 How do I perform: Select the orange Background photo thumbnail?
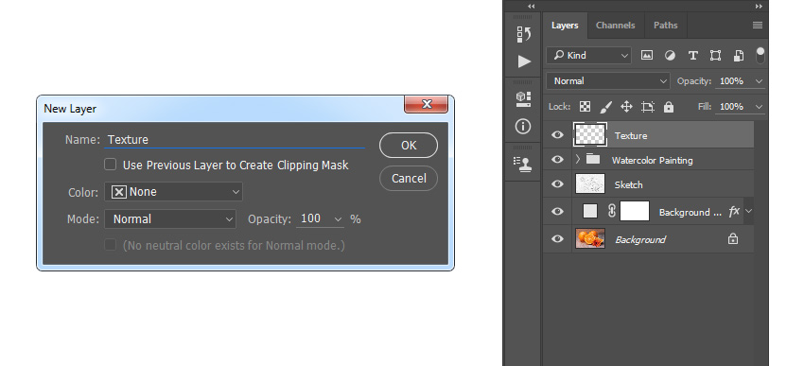(x=590, y=239)
